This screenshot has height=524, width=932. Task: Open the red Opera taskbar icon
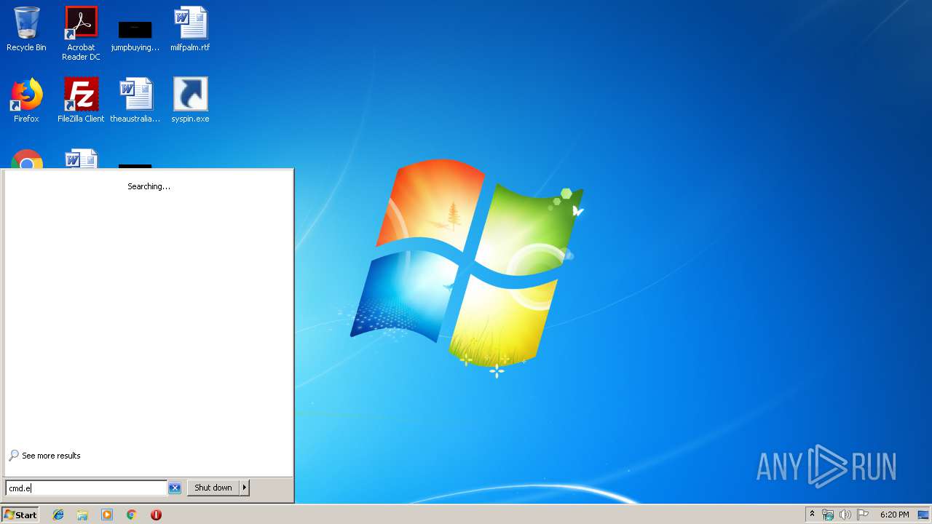point(156,515)
